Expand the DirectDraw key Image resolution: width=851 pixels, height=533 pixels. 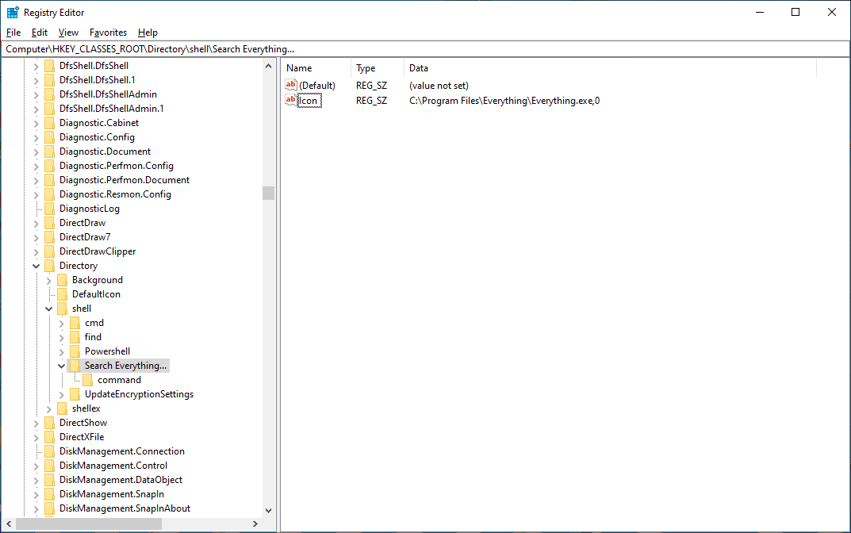35,222
